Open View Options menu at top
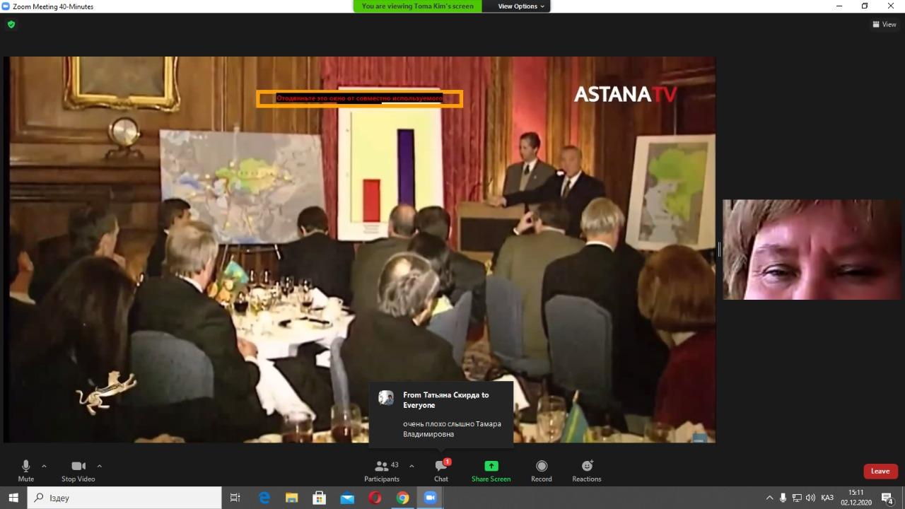This screenshot has width=905, height=509. click(521, 6)
